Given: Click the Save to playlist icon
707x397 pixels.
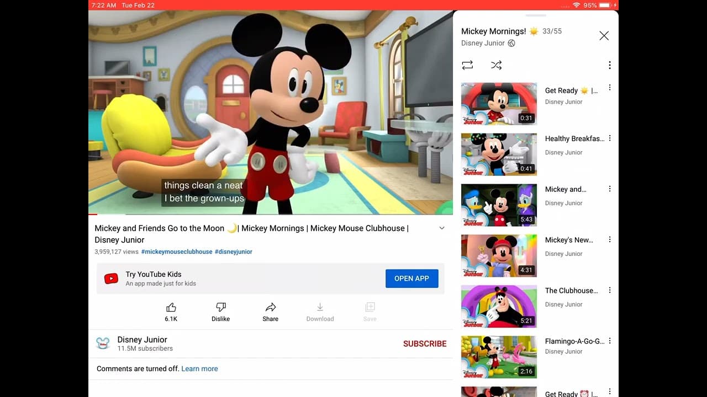Looking at the screenshot, I should coord(370,307).
